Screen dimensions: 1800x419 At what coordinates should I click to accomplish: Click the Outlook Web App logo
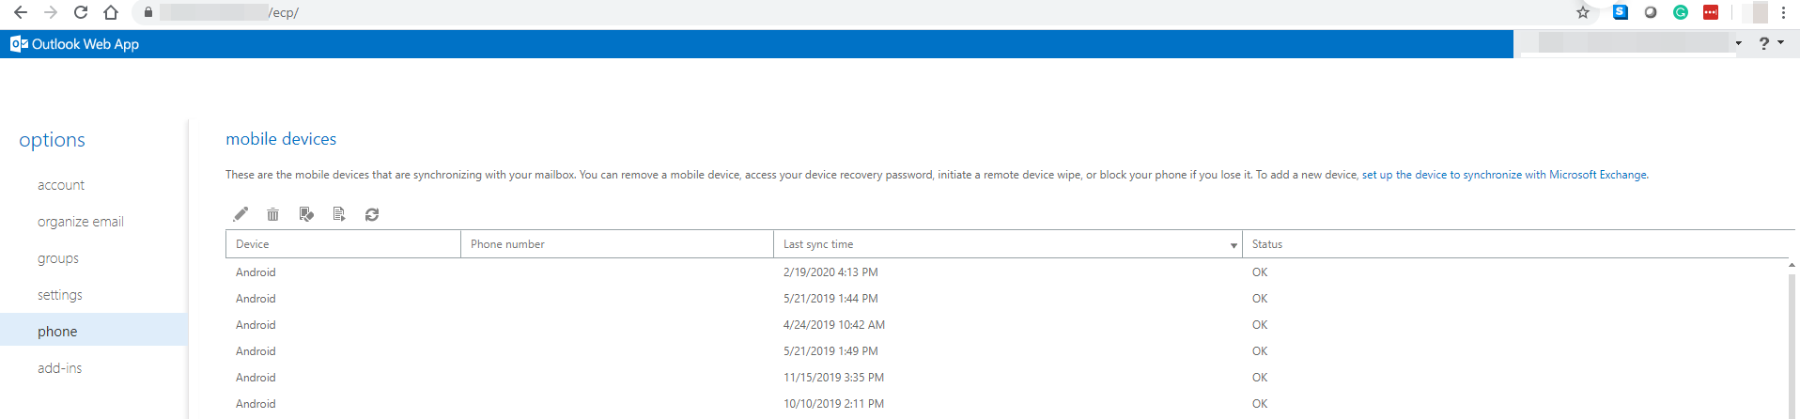[75, 44]
